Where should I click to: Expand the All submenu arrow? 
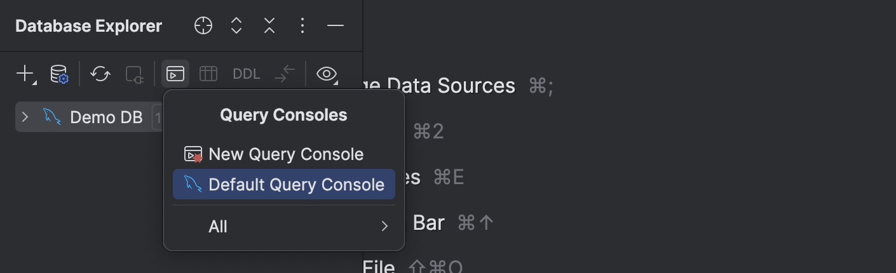(384, 226)
